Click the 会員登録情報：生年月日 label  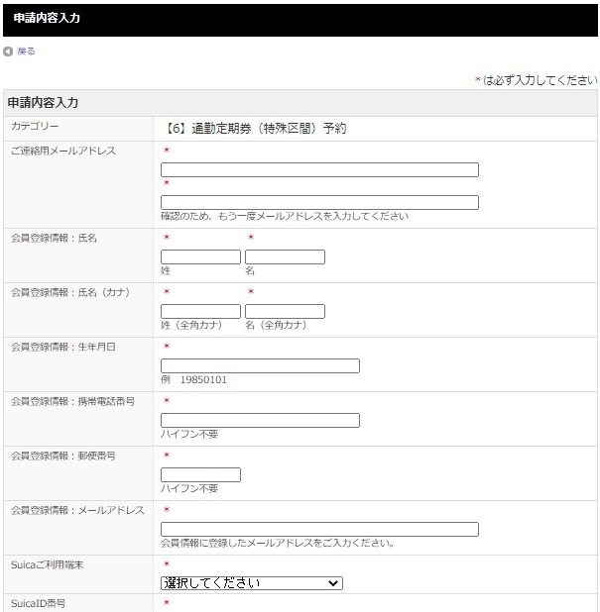point(63,347)
